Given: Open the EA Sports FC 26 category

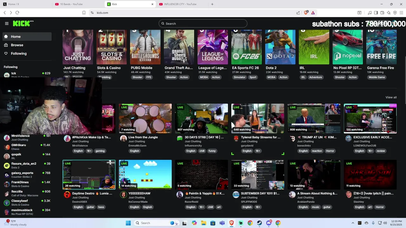Looking at the screenshot, I should click(x=246, y=47).
